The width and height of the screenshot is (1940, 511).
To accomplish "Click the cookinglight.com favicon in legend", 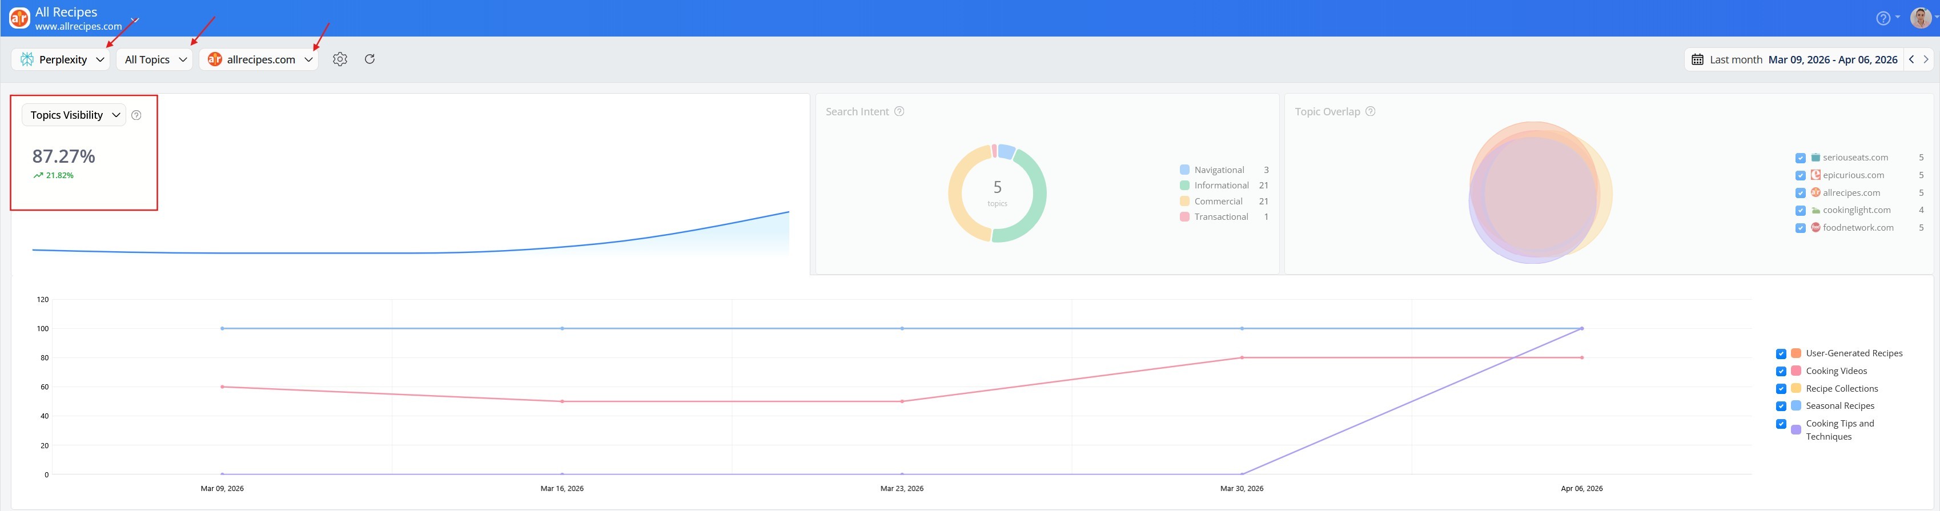I will click(1816, 210).
